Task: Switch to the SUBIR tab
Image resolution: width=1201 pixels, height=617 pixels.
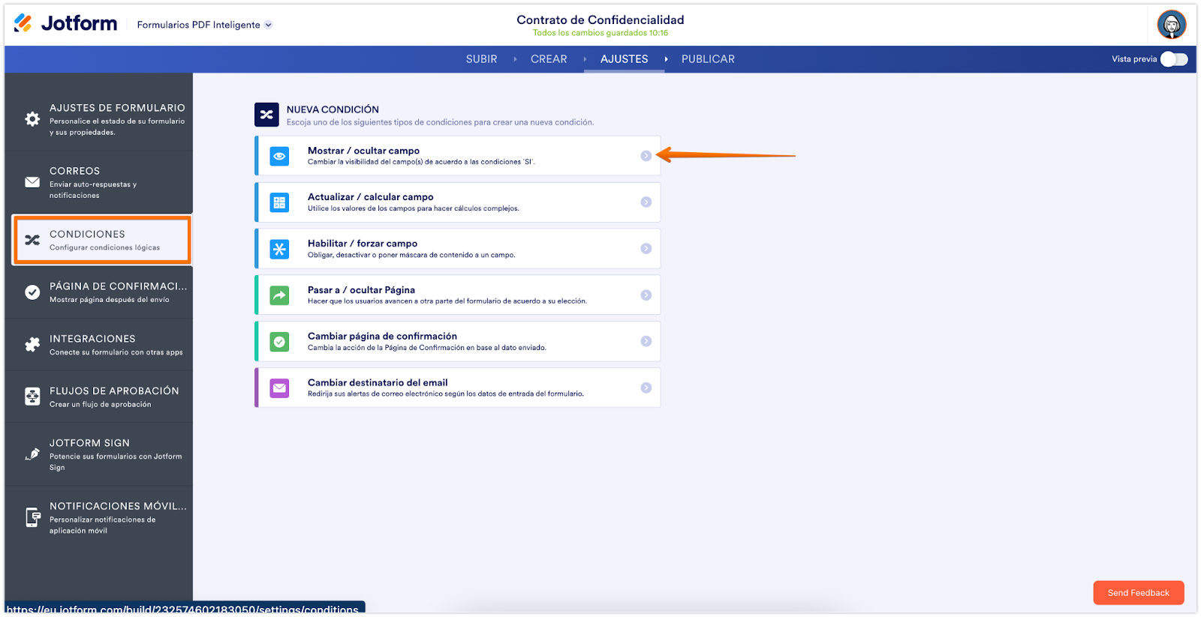Action: tap(481, 59)
